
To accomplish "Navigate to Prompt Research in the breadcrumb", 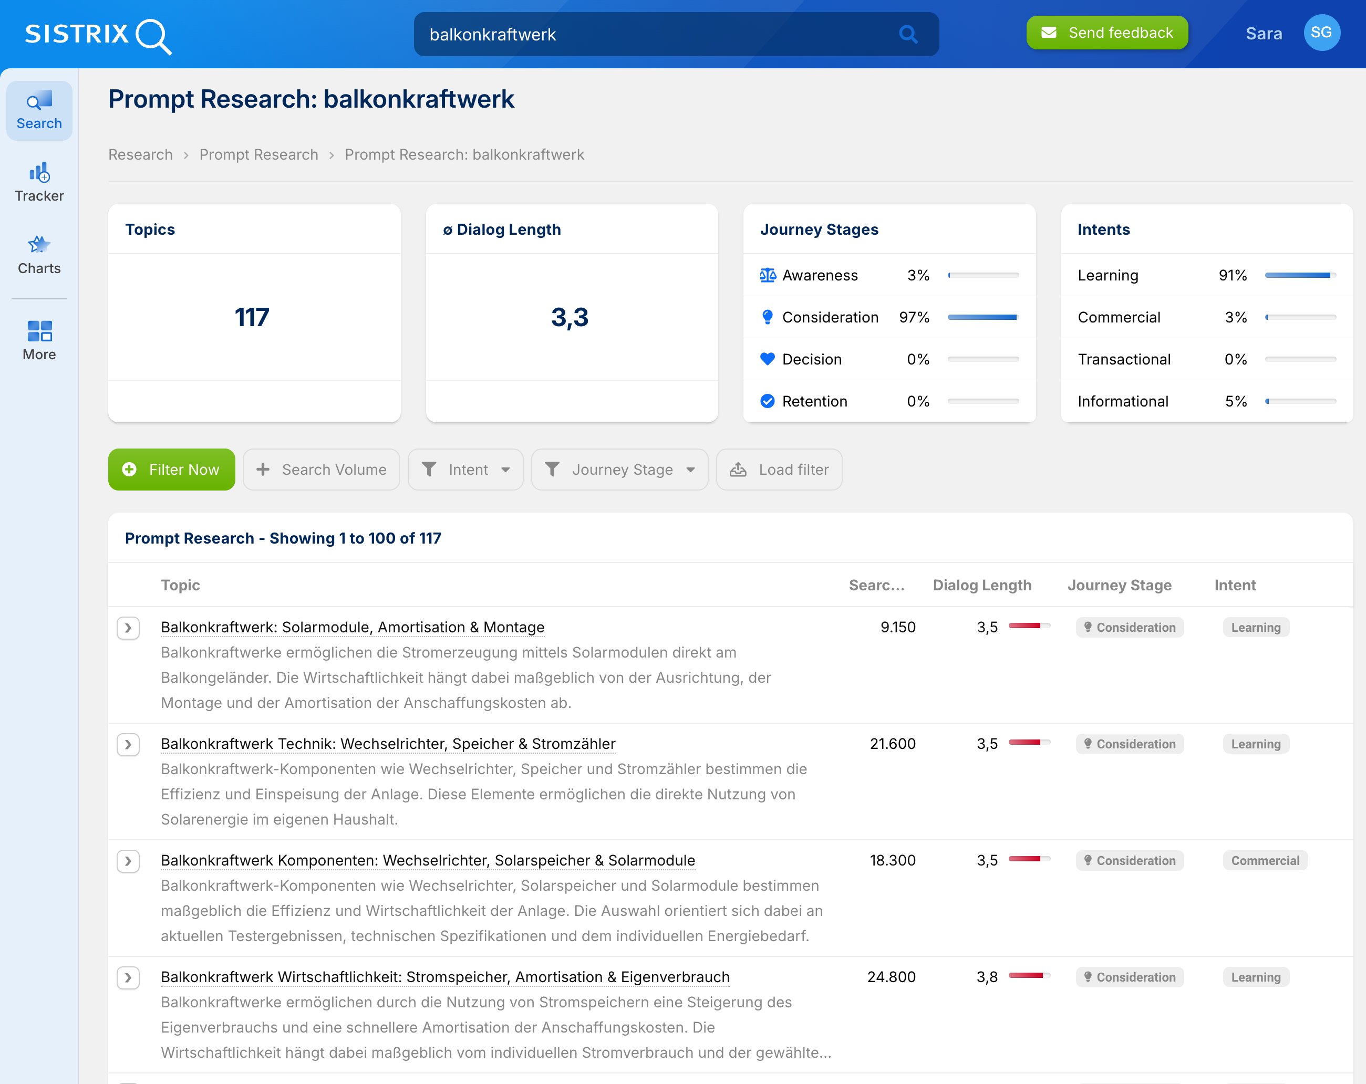I will point(258,154).
